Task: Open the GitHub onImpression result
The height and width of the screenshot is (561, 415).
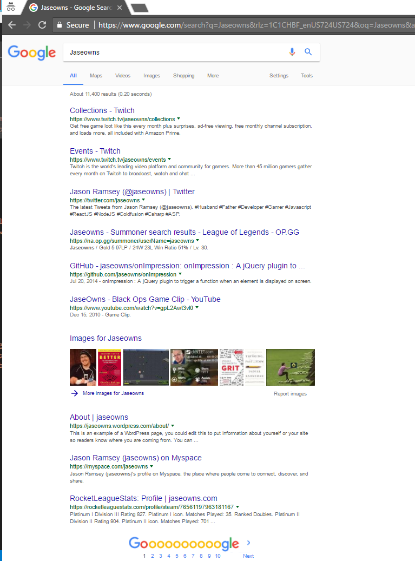Action: [x=187, y=266]
